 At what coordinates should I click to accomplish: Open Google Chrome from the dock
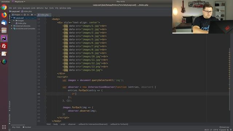(x=4, y=7)
